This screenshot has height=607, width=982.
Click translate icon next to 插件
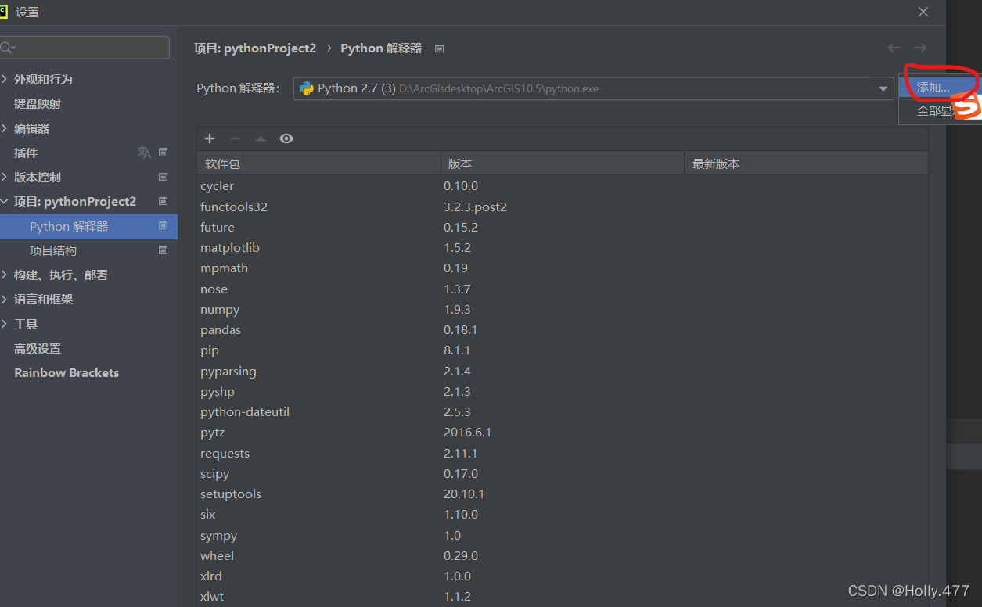point(144,153)
